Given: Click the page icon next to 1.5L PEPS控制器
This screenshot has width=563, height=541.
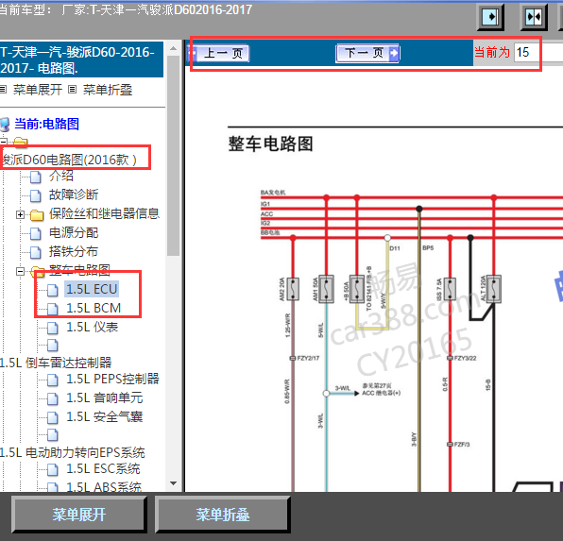Looking at the screenshot, I should (53, 380).
